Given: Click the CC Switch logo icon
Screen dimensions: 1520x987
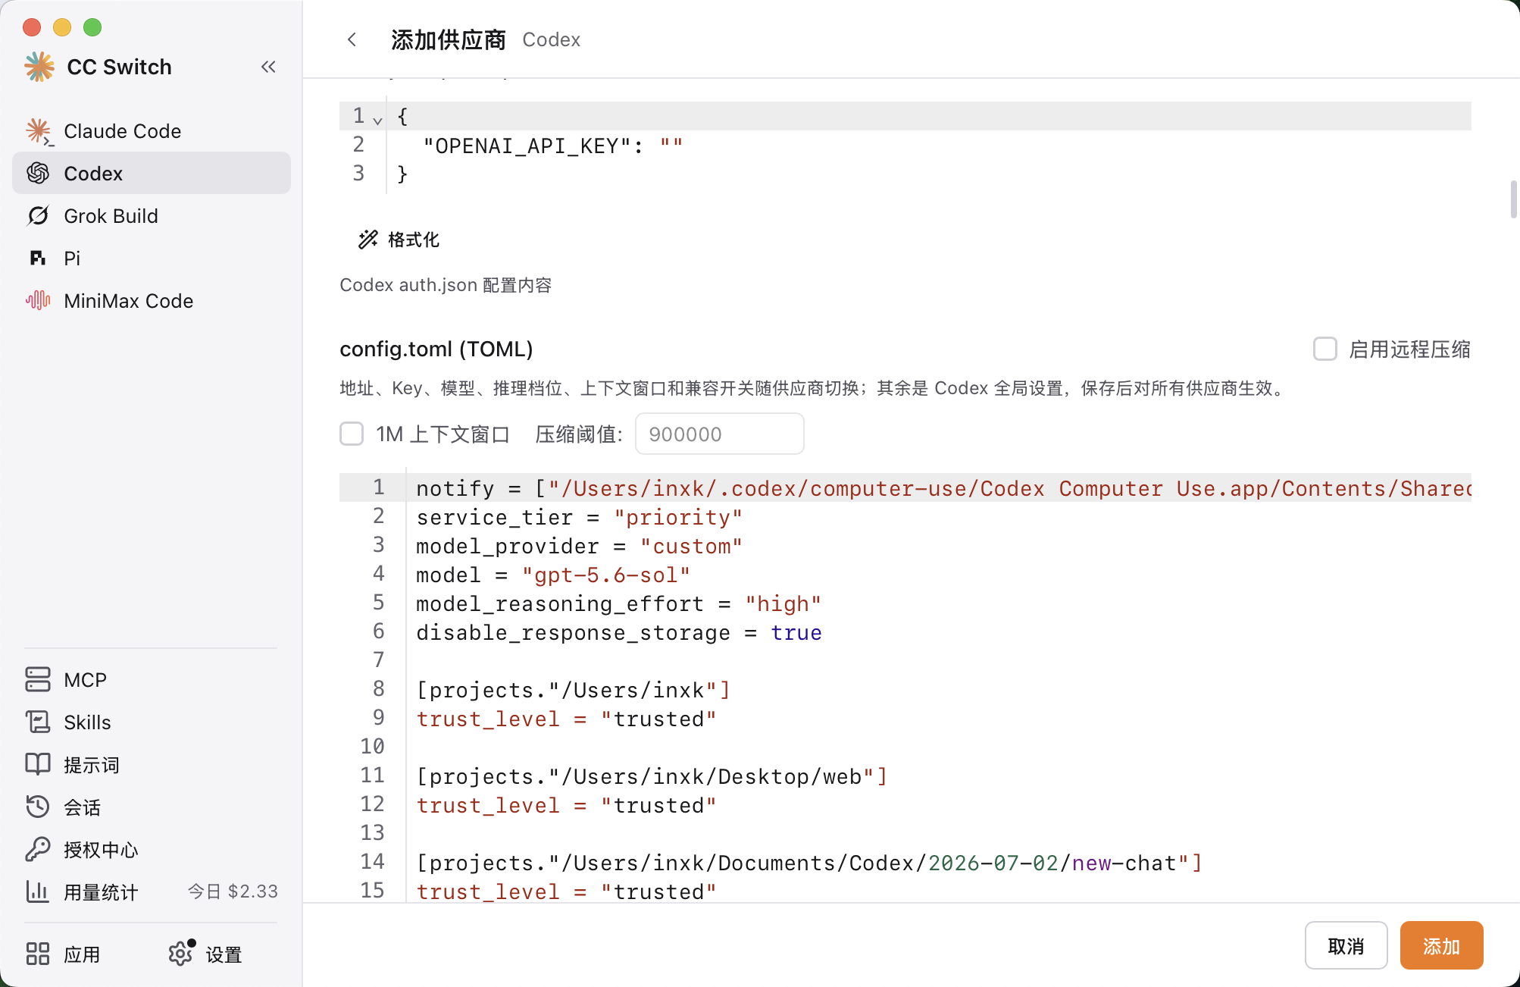Looking at the screenshot, I should point(39,67).
